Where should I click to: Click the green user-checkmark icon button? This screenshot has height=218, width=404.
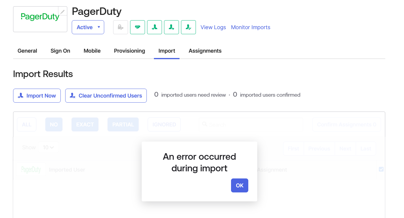click(x=188, y=27)
